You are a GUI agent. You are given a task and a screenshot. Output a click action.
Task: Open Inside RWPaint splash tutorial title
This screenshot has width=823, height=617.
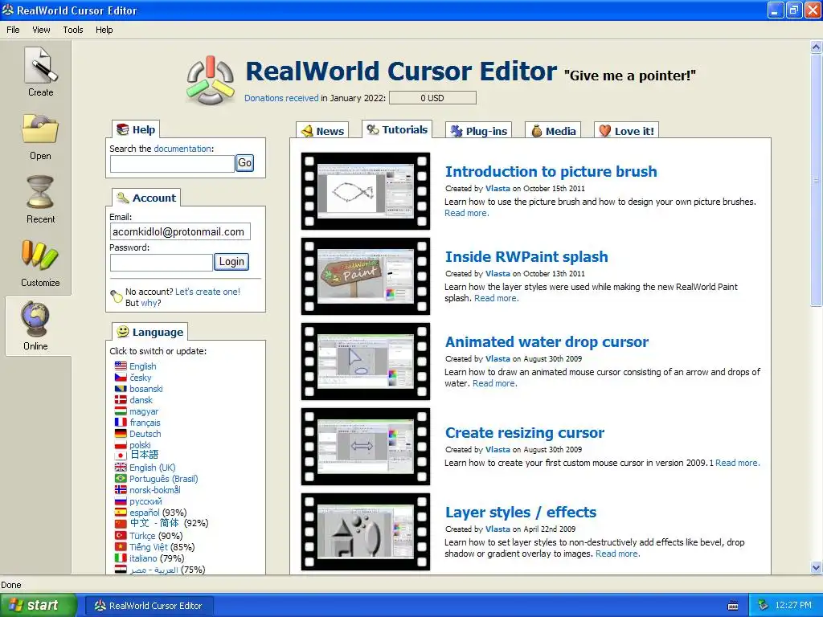526,256
